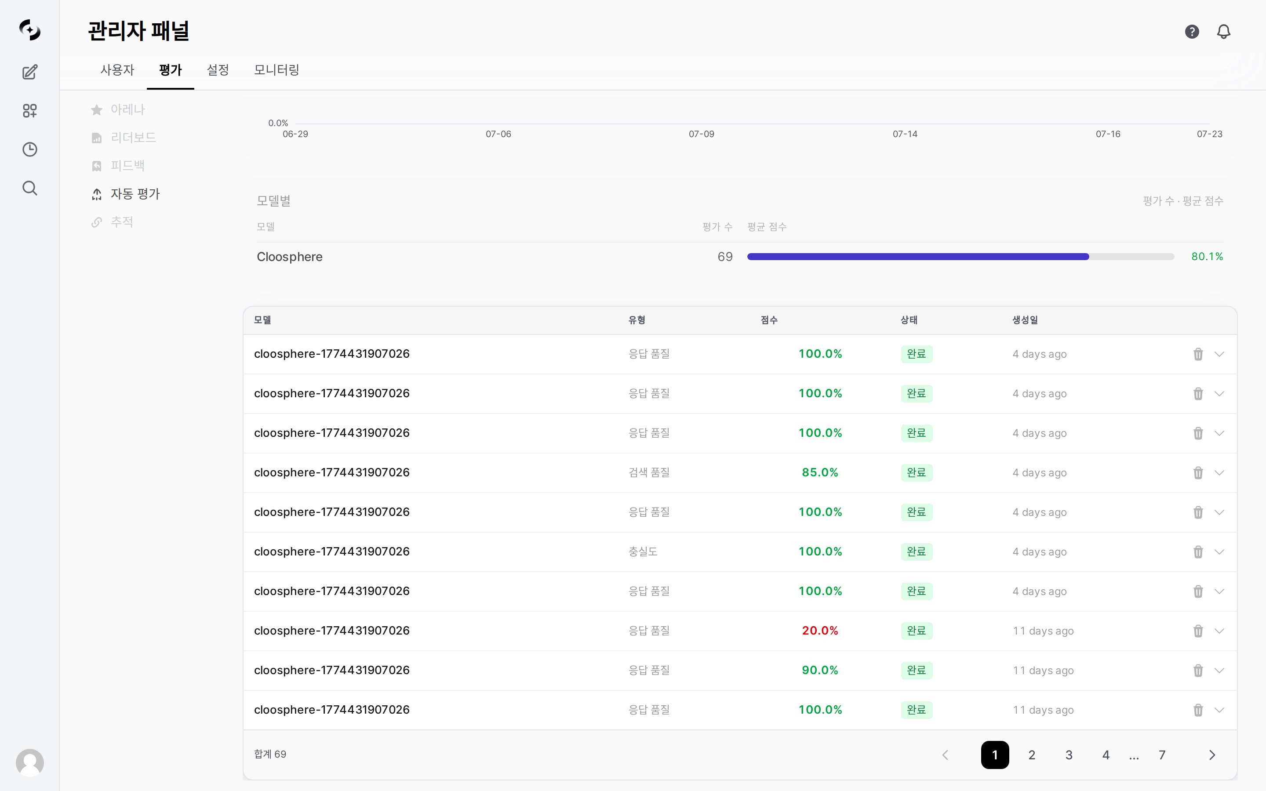Go to the previous page of evaluations
Viewport: 1266px width, 791px height.
tap(945, 755)
